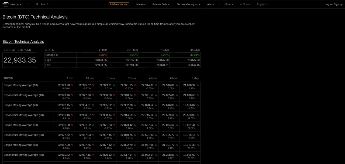Click the 1 Hour high 23,073.85
Image resolution: width=345 pixels, height=164 pixels.
pyautogui.click(x=101, y=60)
